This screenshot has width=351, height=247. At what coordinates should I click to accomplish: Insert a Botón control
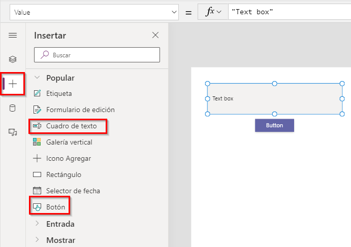[x=55, y=207]
